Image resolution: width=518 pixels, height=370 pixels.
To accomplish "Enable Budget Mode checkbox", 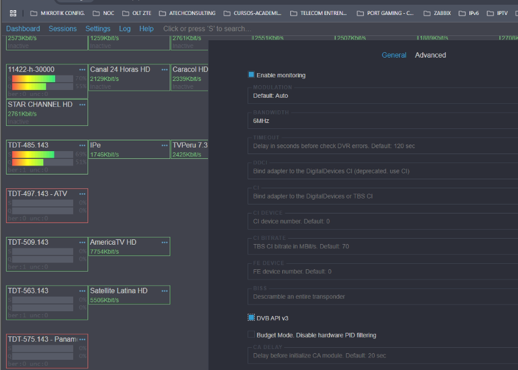I will pos(251,335).
